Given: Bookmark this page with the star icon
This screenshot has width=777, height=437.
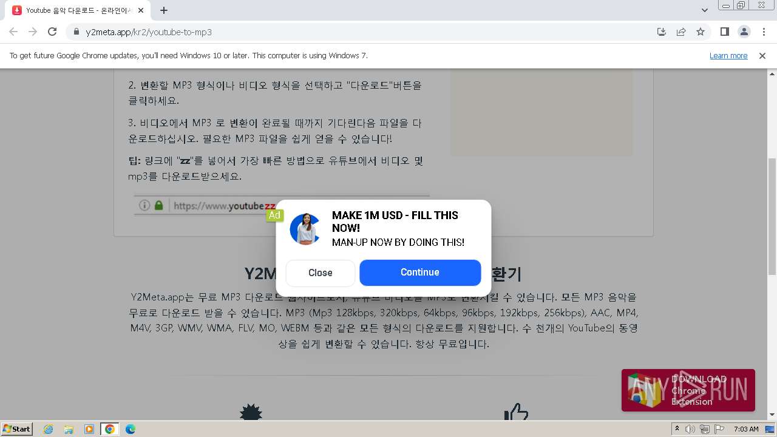Looking at the screenshot, I should tap(701, 32).
